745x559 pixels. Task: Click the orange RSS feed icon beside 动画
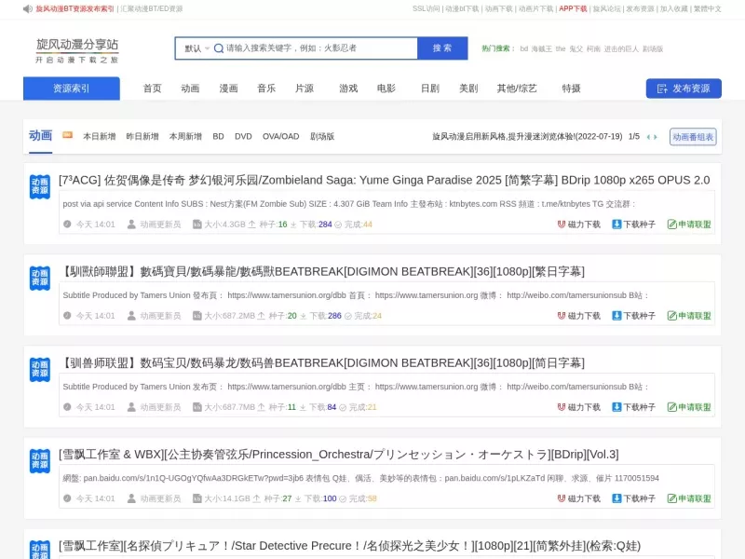click(67, 135)
